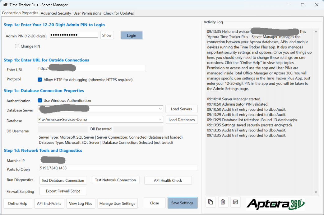Viewport: 324px width, 215px height.
Task: Save the activity log with the floppy disk icon
Action: (x=235, y=202)
